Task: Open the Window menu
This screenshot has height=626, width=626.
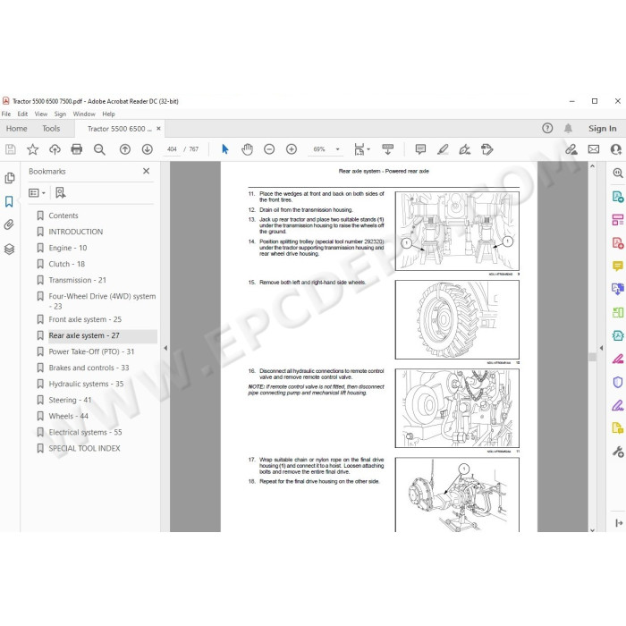Action: (84, 114)
